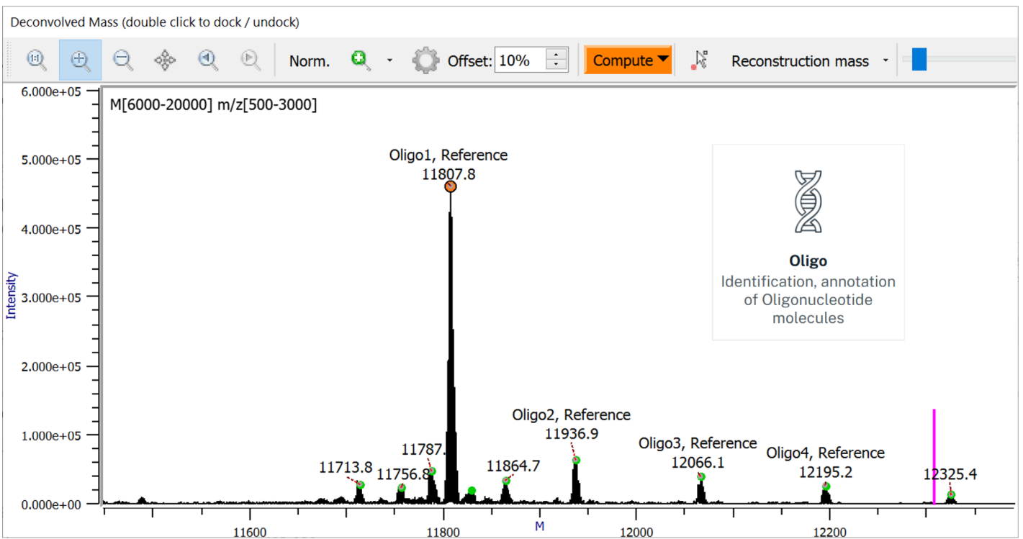Click the Norm. normalize button
Viewport: 1023px width, 539px height.
click(x=310, y=61)
